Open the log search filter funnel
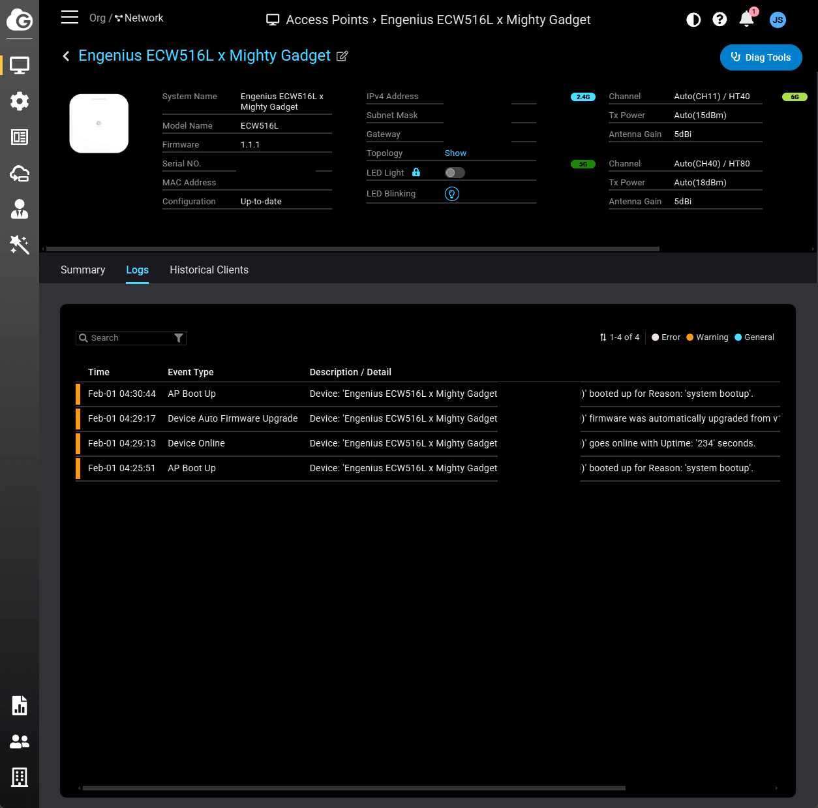Screen dimensions: 818x808 tap(178, 338)
